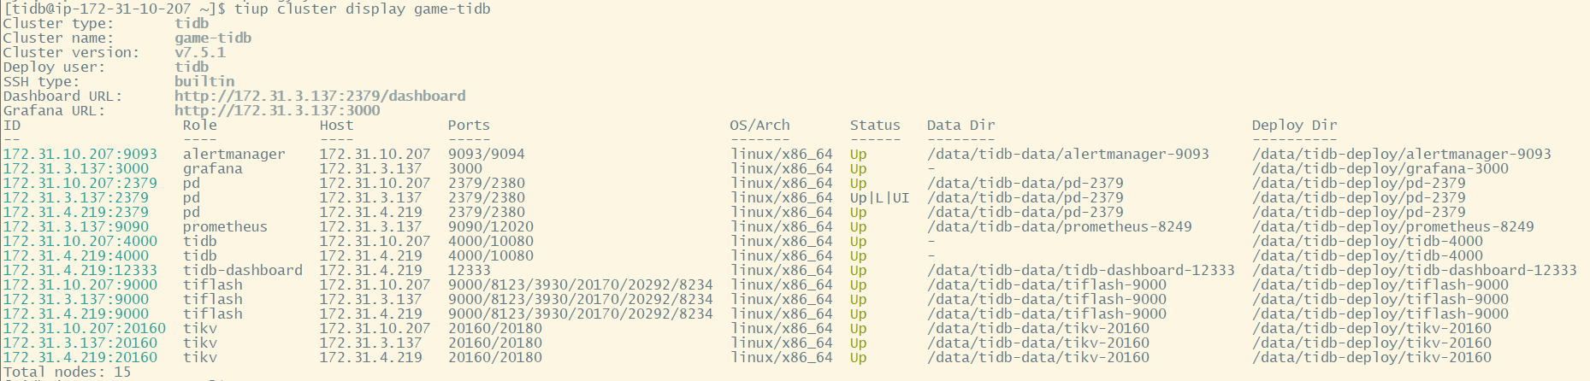Click the Data Dir column header
The height and width of the screenshot is (381, 1590).
pos(961,125)
